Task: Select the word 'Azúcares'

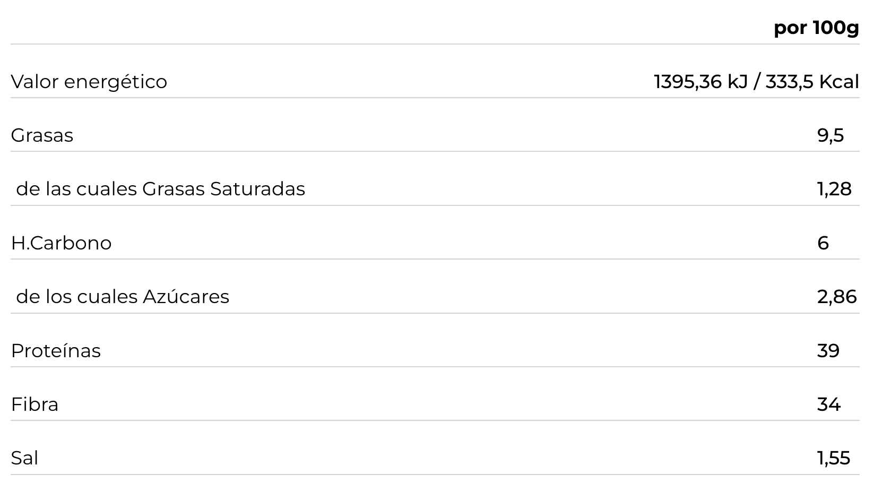Action: point(186,297)
